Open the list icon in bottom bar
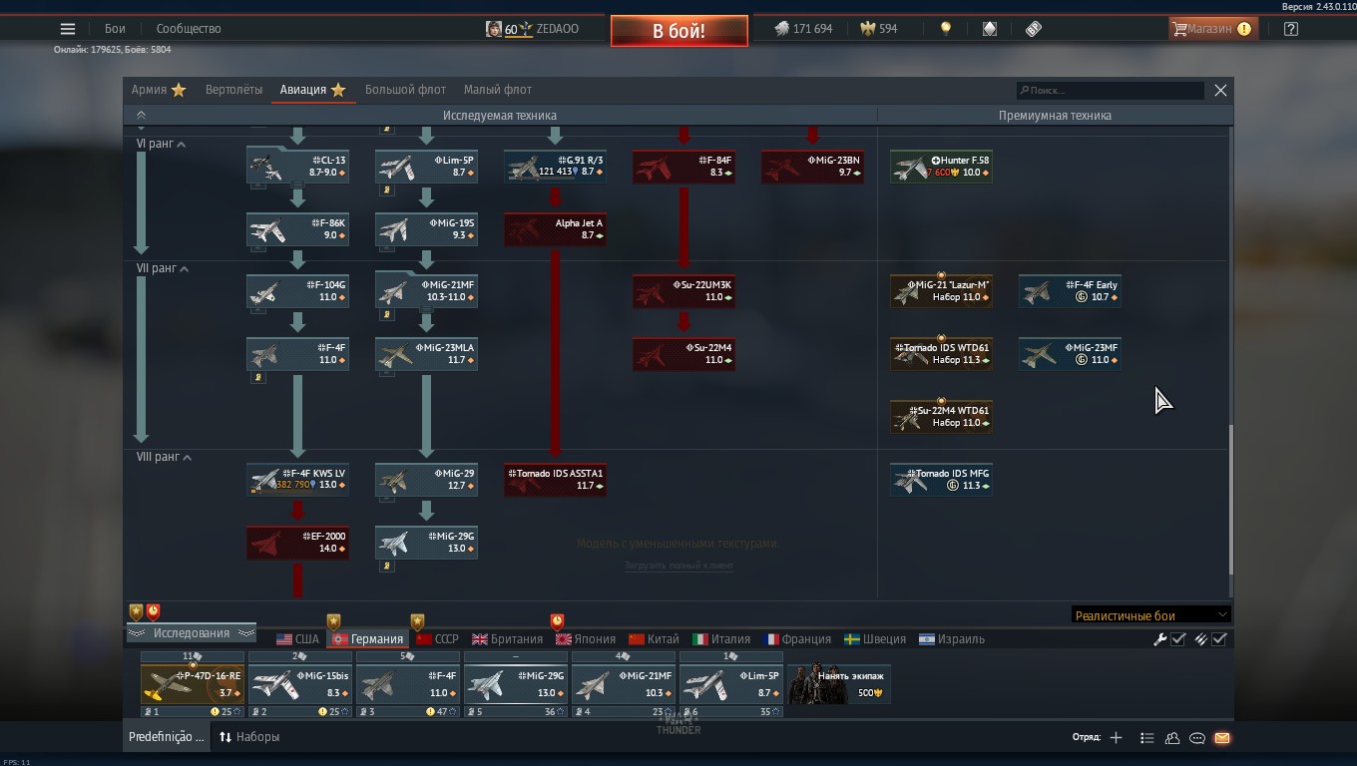 (1146, 738)
